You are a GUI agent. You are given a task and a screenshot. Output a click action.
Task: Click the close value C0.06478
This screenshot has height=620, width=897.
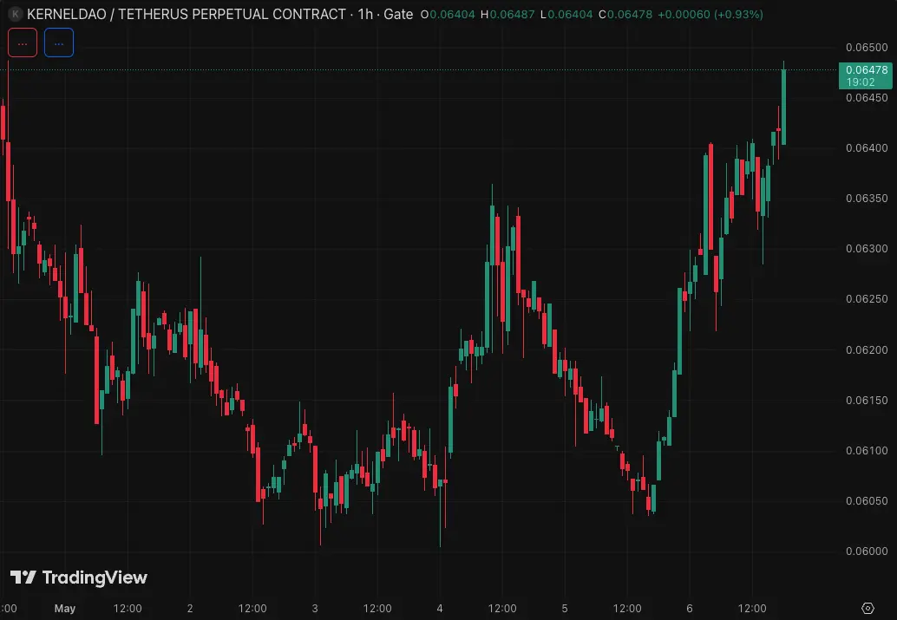tap(625, 14)
